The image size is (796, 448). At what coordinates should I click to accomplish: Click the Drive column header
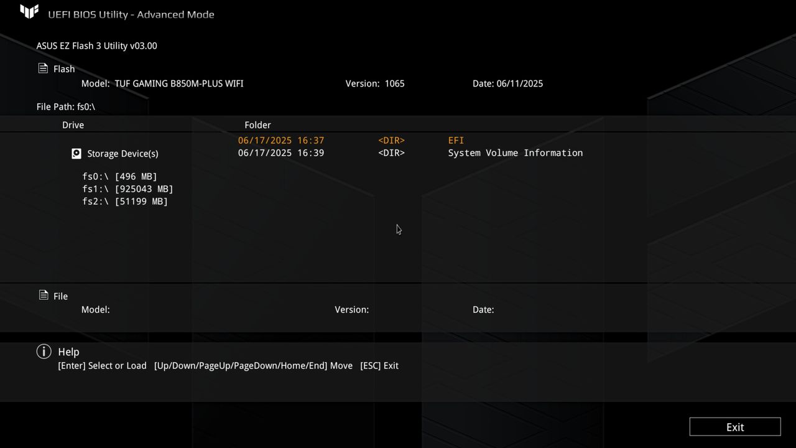pos(73,124)
